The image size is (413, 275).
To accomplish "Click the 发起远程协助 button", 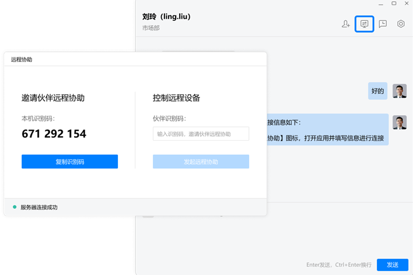I will [x=201, y=162].
